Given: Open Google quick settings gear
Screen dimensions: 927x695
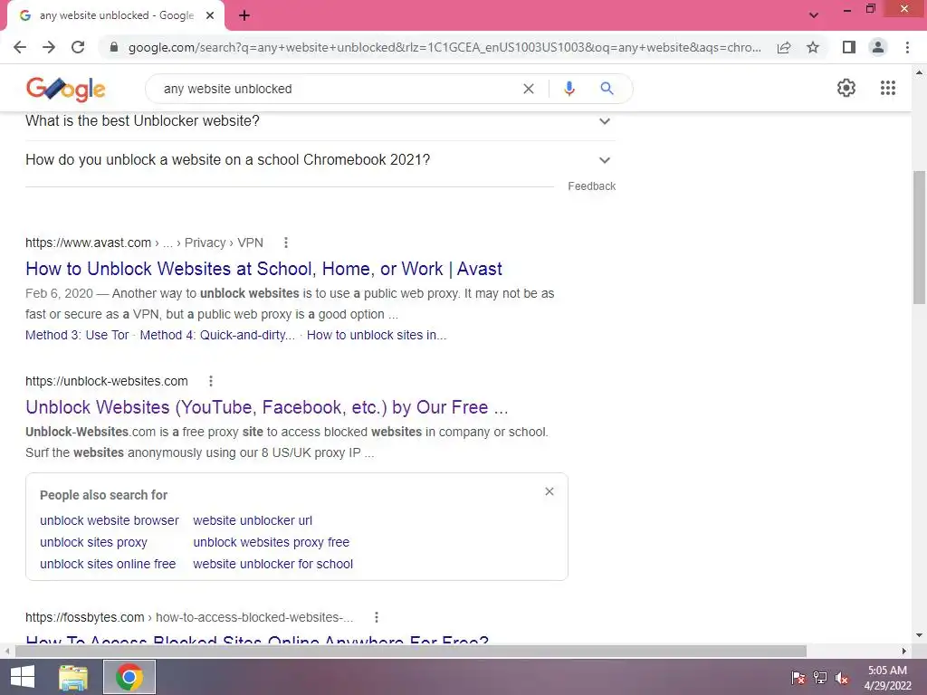Looking at the screenshot, I should [846, 88].
